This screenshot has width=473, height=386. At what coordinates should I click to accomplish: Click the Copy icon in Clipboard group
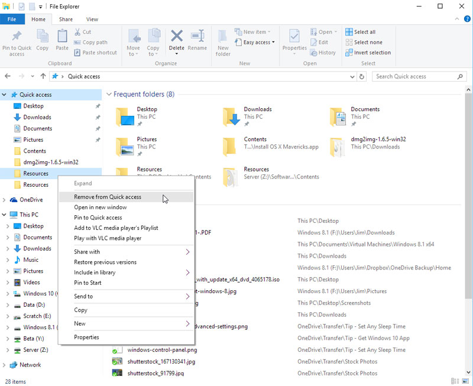tap(42, 40)
